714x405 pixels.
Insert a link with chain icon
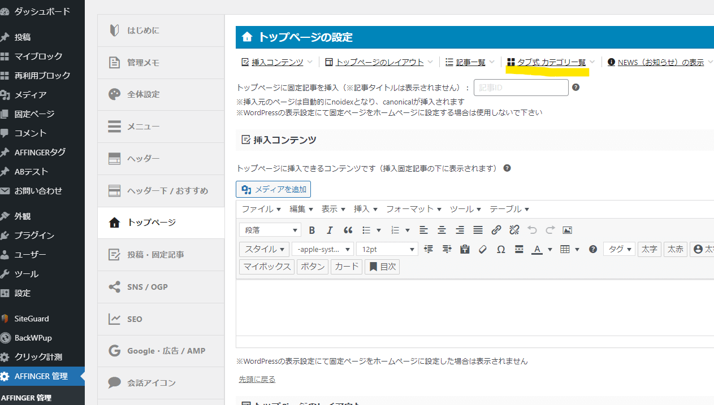(x=496, y=230)
